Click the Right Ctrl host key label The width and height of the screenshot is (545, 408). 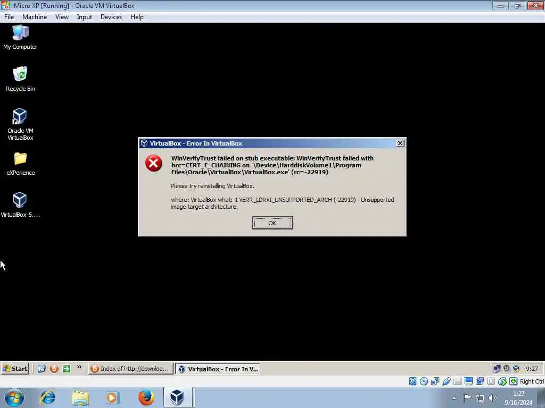[x=532, y=381]
